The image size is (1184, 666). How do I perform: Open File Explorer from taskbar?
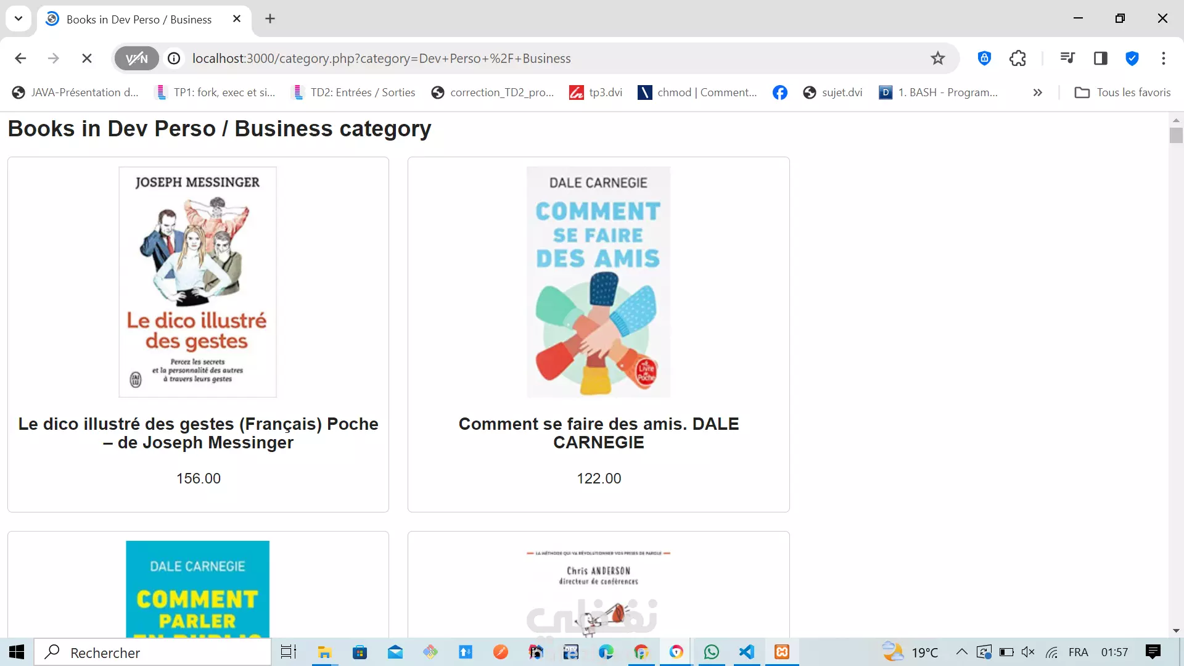pyautogui.click(x=324, y=652)
